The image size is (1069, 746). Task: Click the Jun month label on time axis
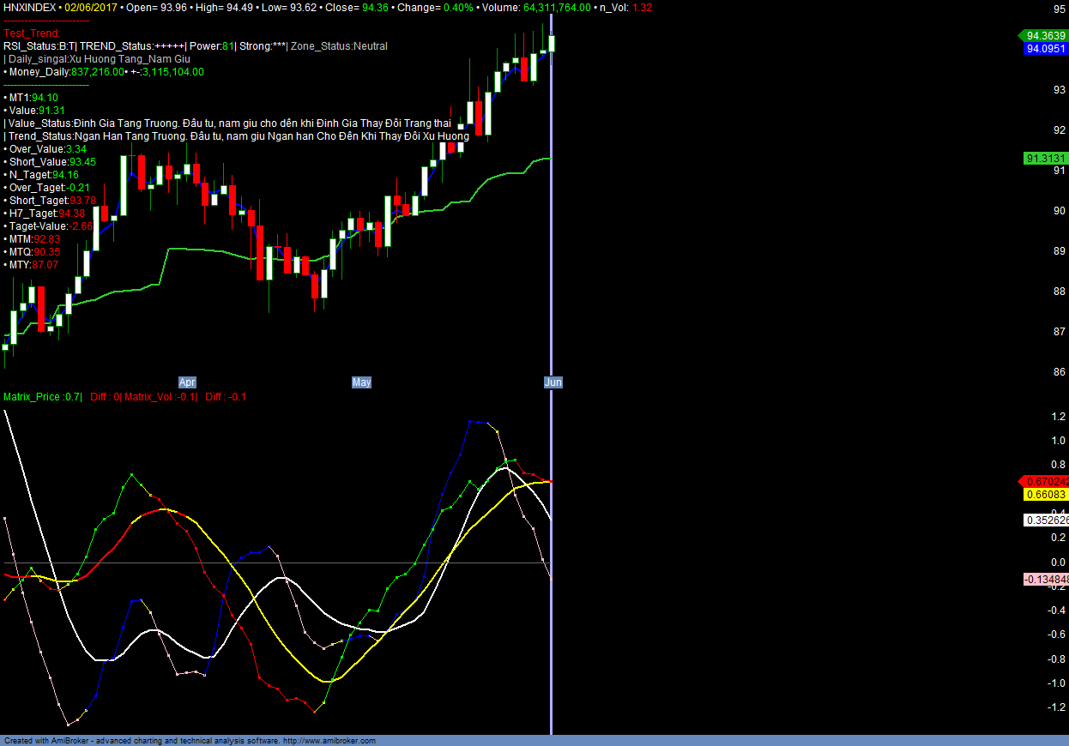[553, 382]
